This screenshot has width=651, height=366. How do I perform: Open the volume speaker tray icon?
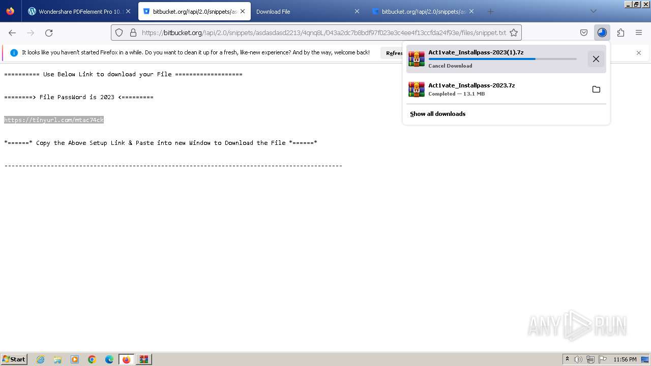pyautogui.click(x=578, y=359)
